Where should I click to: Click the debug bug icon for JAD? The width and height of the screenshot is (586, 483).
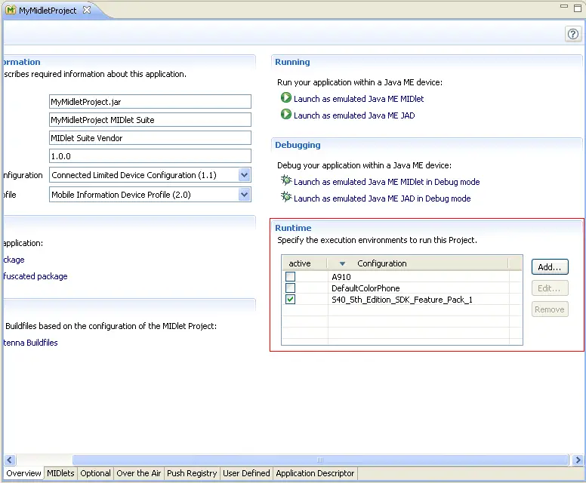coord(285,198)
